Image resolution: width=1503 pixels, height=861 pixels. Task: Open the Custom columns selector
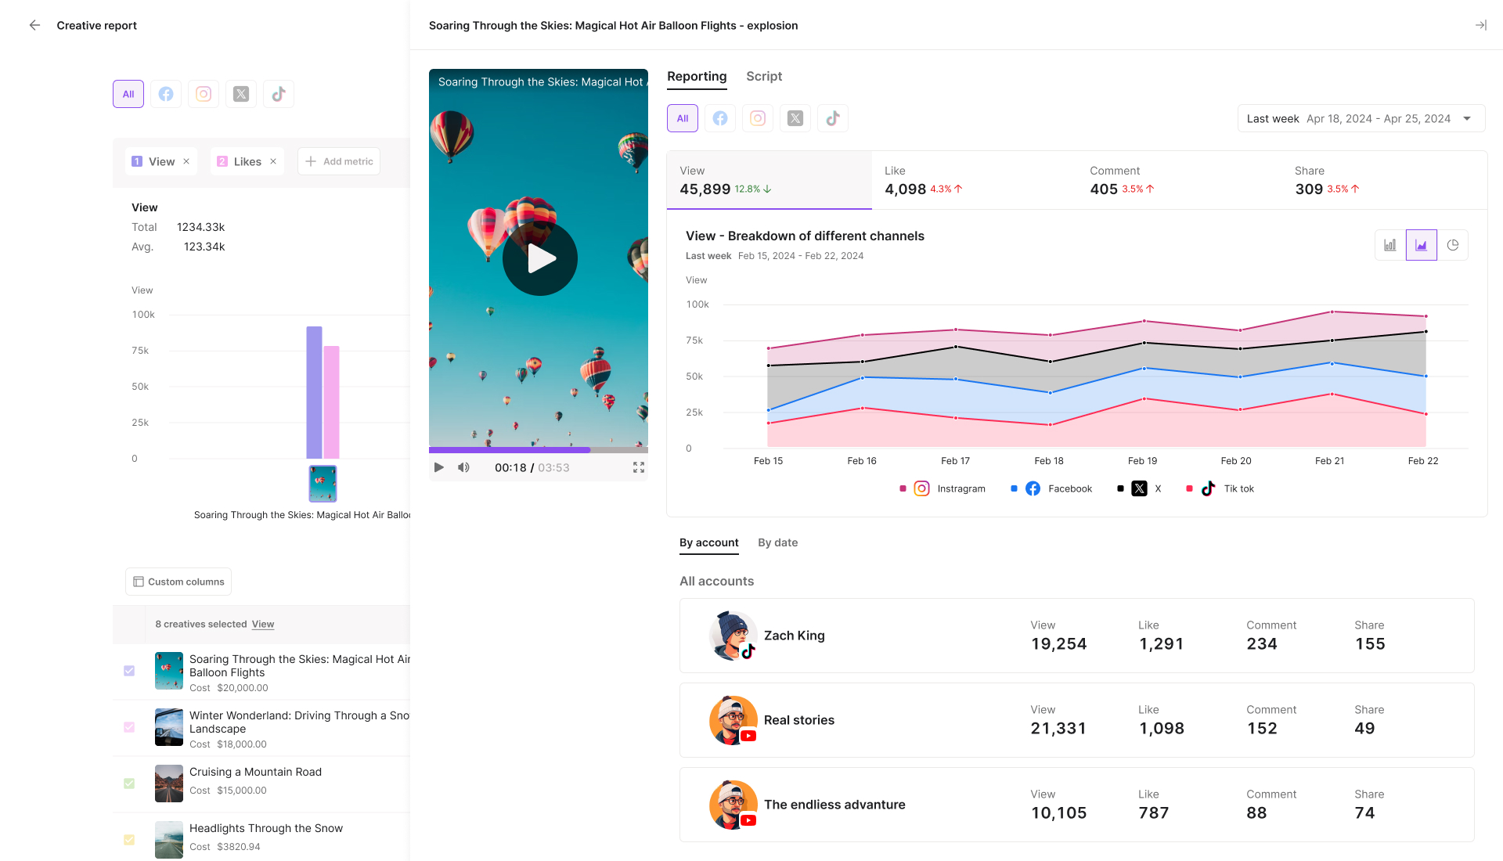click(x=178, y=582)
